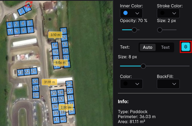Select paddock number 21 on the map
Screen dimensions: 192x126
point(34,71)
